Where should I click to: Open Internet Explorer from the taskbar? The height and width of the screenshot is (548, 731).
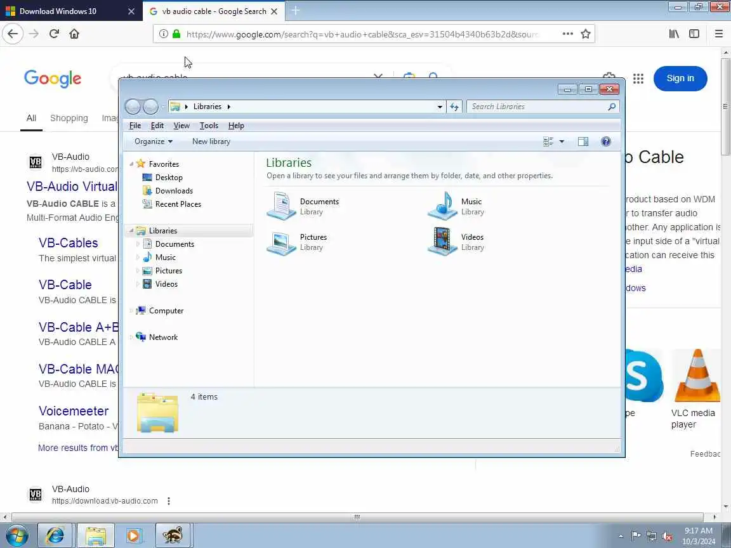55,535
